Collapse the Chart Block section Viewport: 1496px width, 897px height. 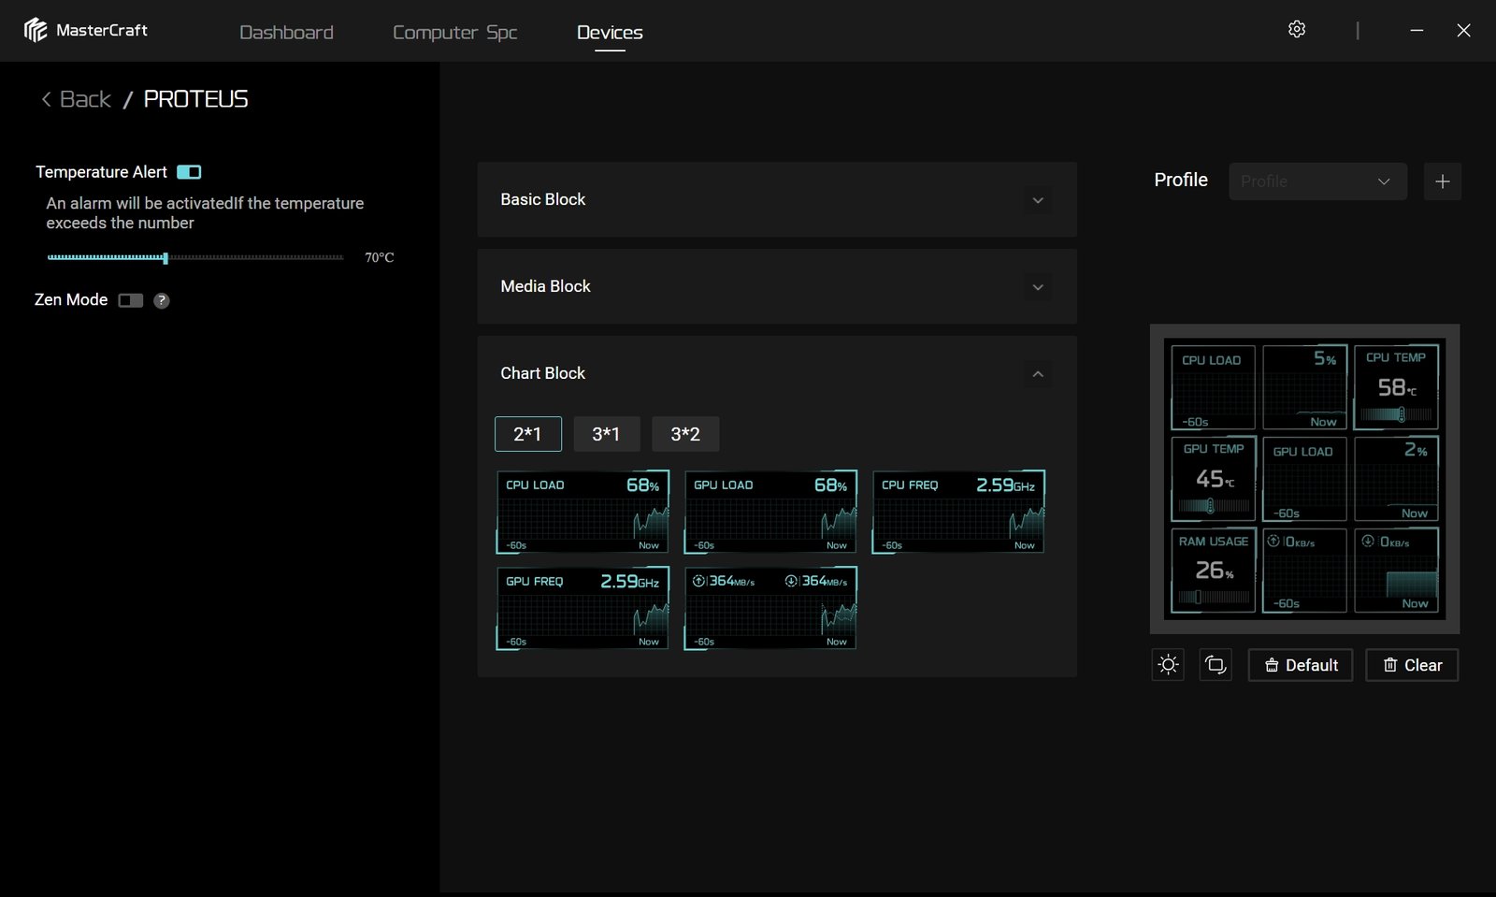coord(1037,374)
